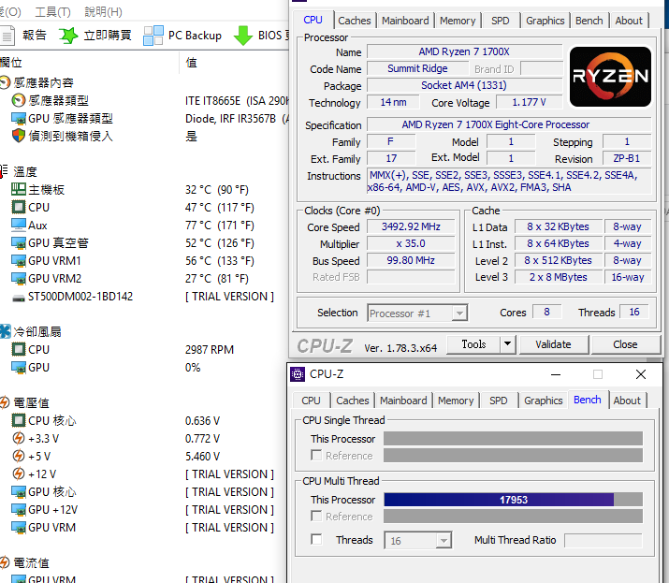Open About tab in upper CPU-Z window
This screenshot has width=669, height=583.
click(629, 21)
